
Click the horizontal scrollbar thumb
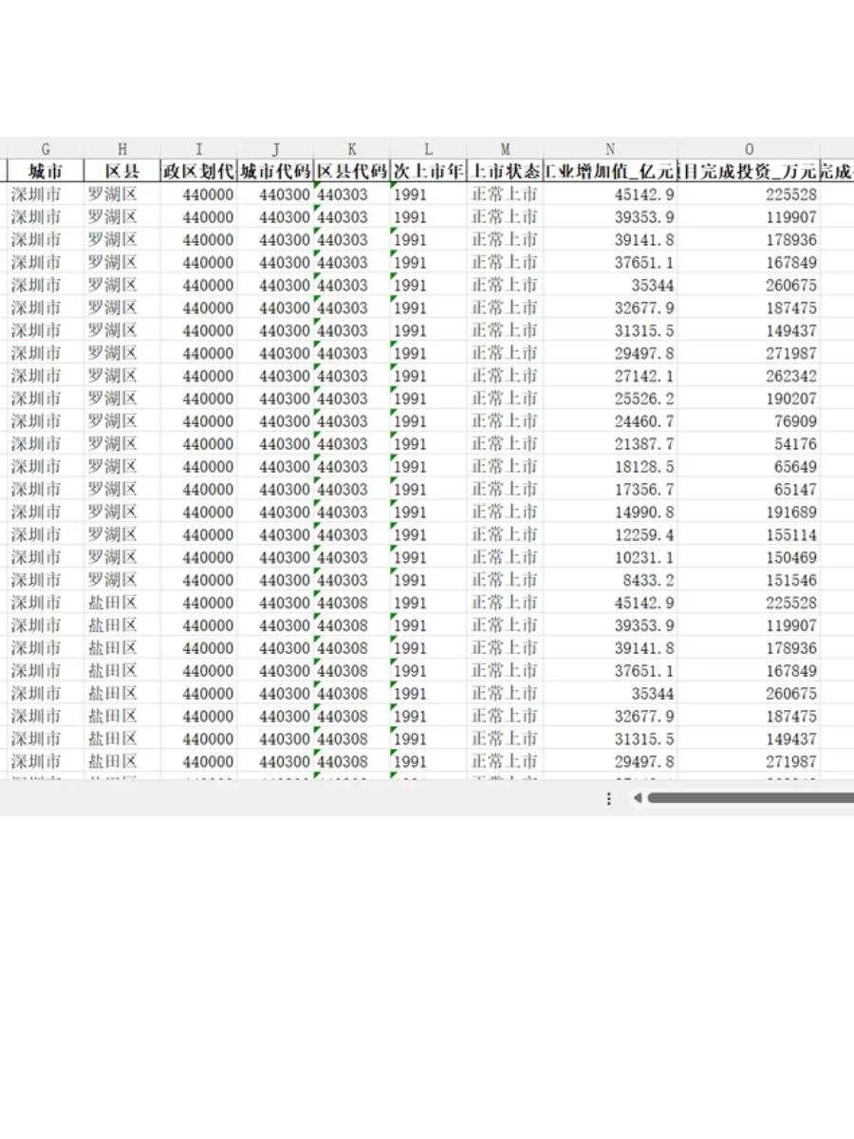[x=751, y=798]
